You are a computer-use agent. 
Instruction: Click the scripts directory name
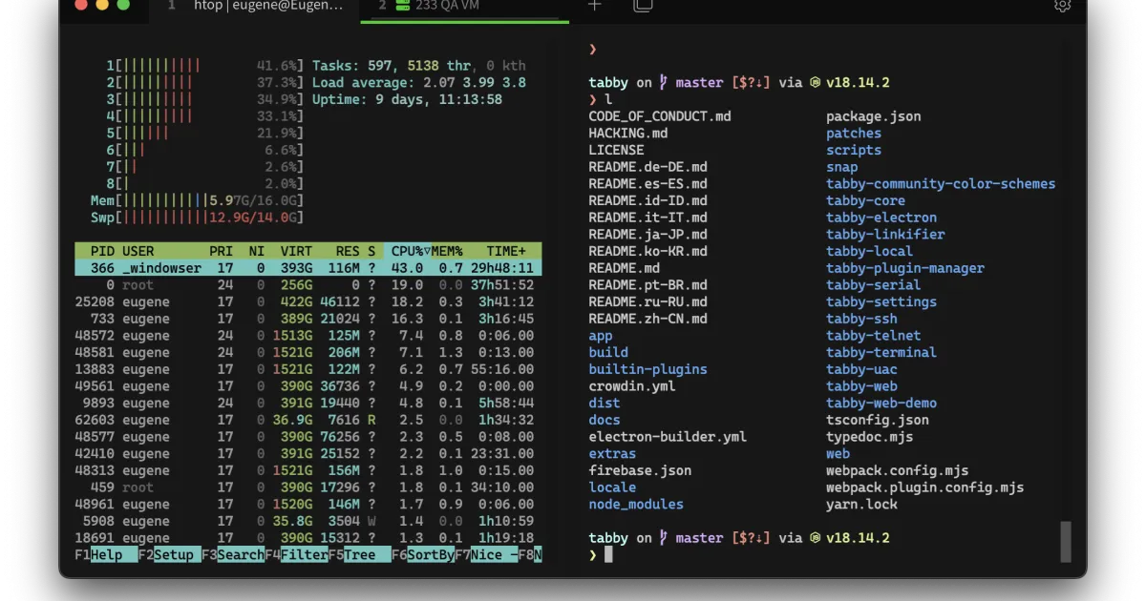coord(854,150)
